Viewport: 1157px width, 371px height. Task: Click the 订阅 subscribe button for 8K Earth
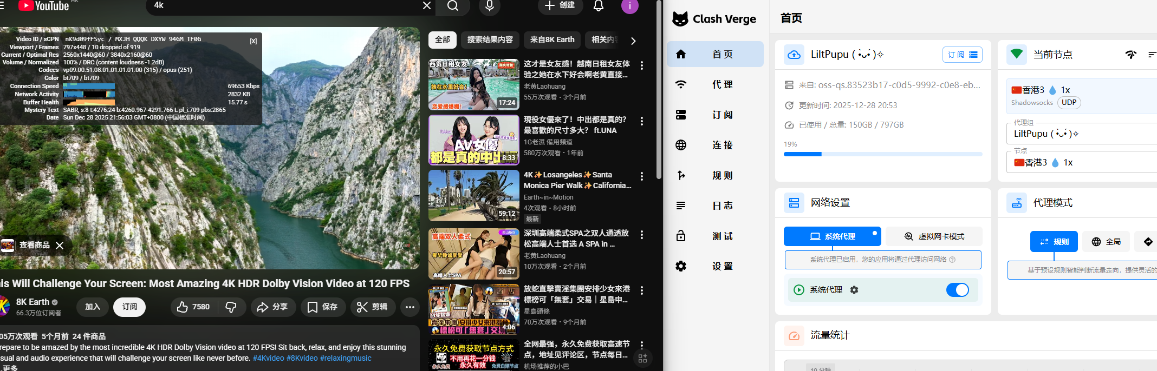point(129,307)
